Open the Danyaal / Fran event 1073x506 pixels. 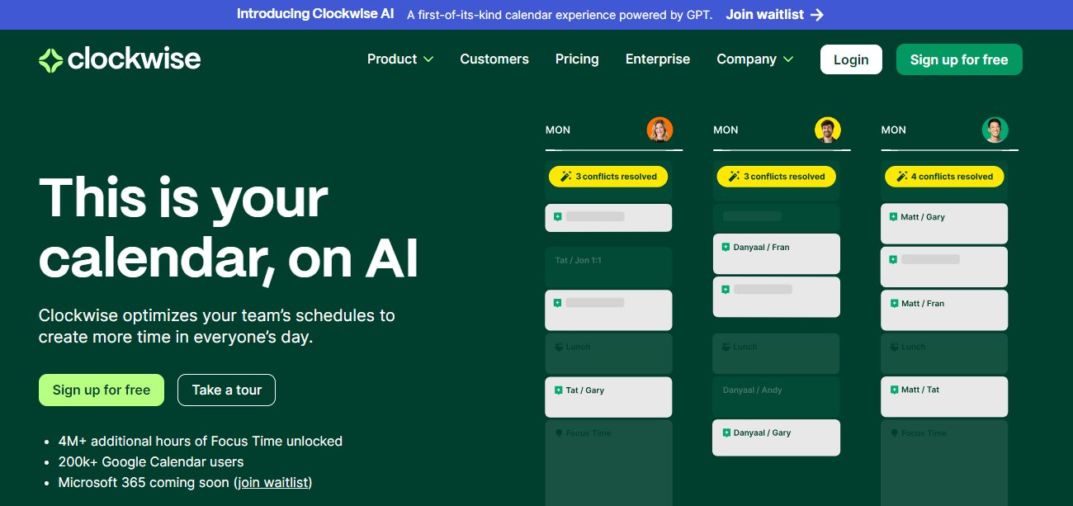click(x=777, y=253)
